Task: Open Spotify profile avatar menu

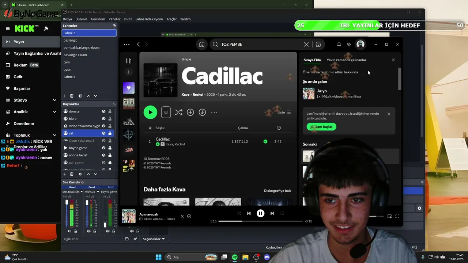Action: point(361,44)
